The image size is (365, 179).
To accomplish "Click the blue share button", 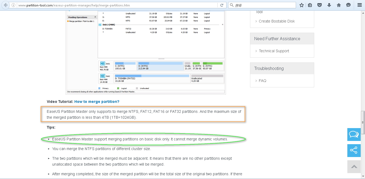I will click(x=354, y=151).
